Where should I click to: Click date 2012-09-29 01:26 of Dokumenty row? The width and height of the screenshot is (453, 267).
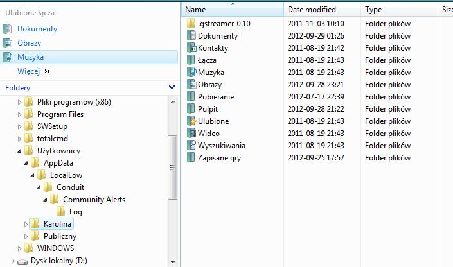pos(315,36)
